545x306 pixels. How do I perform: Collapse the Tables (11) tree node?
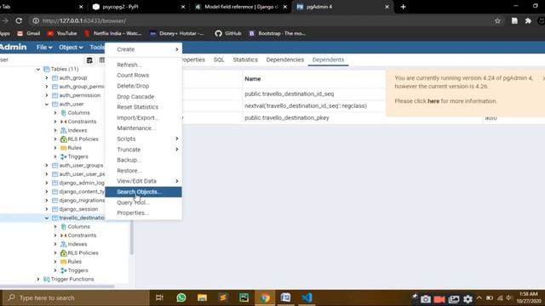click(37, 69)
